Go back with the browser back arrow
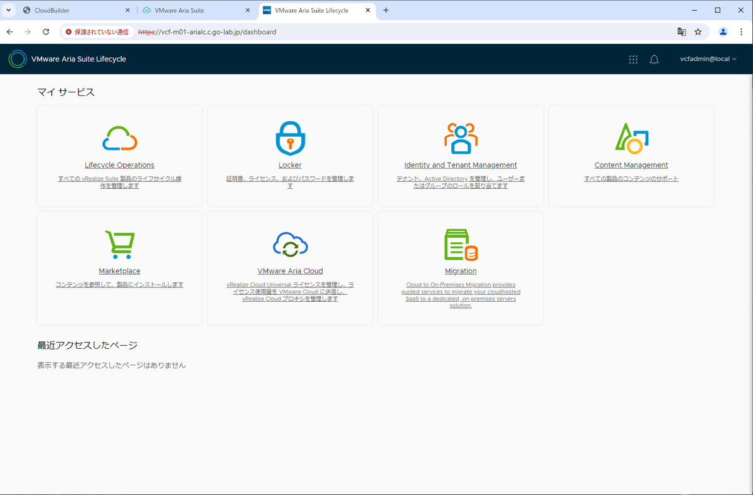The image size is (753, 495). coord(10,31)
